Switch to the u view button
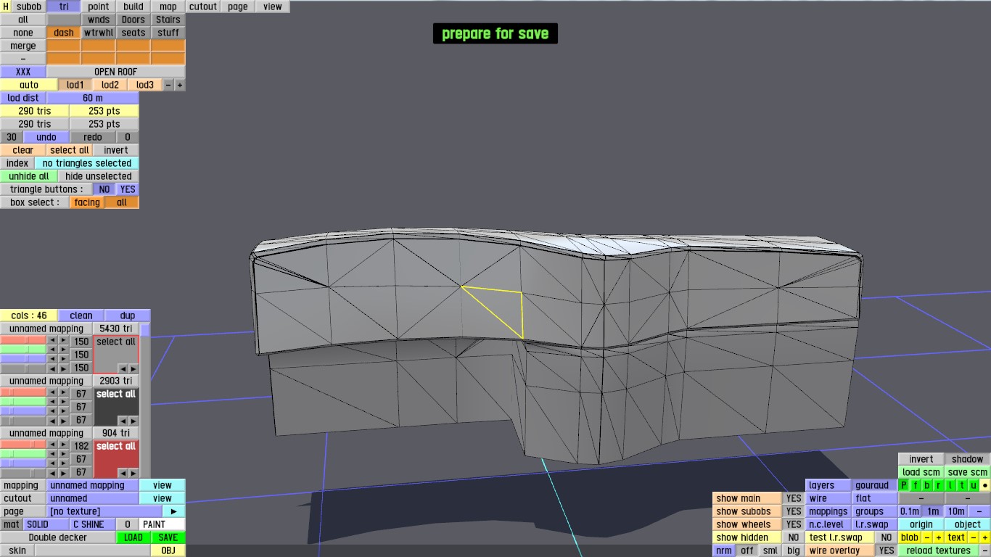This screenshot has height=557, width=991. pos(974,485)
